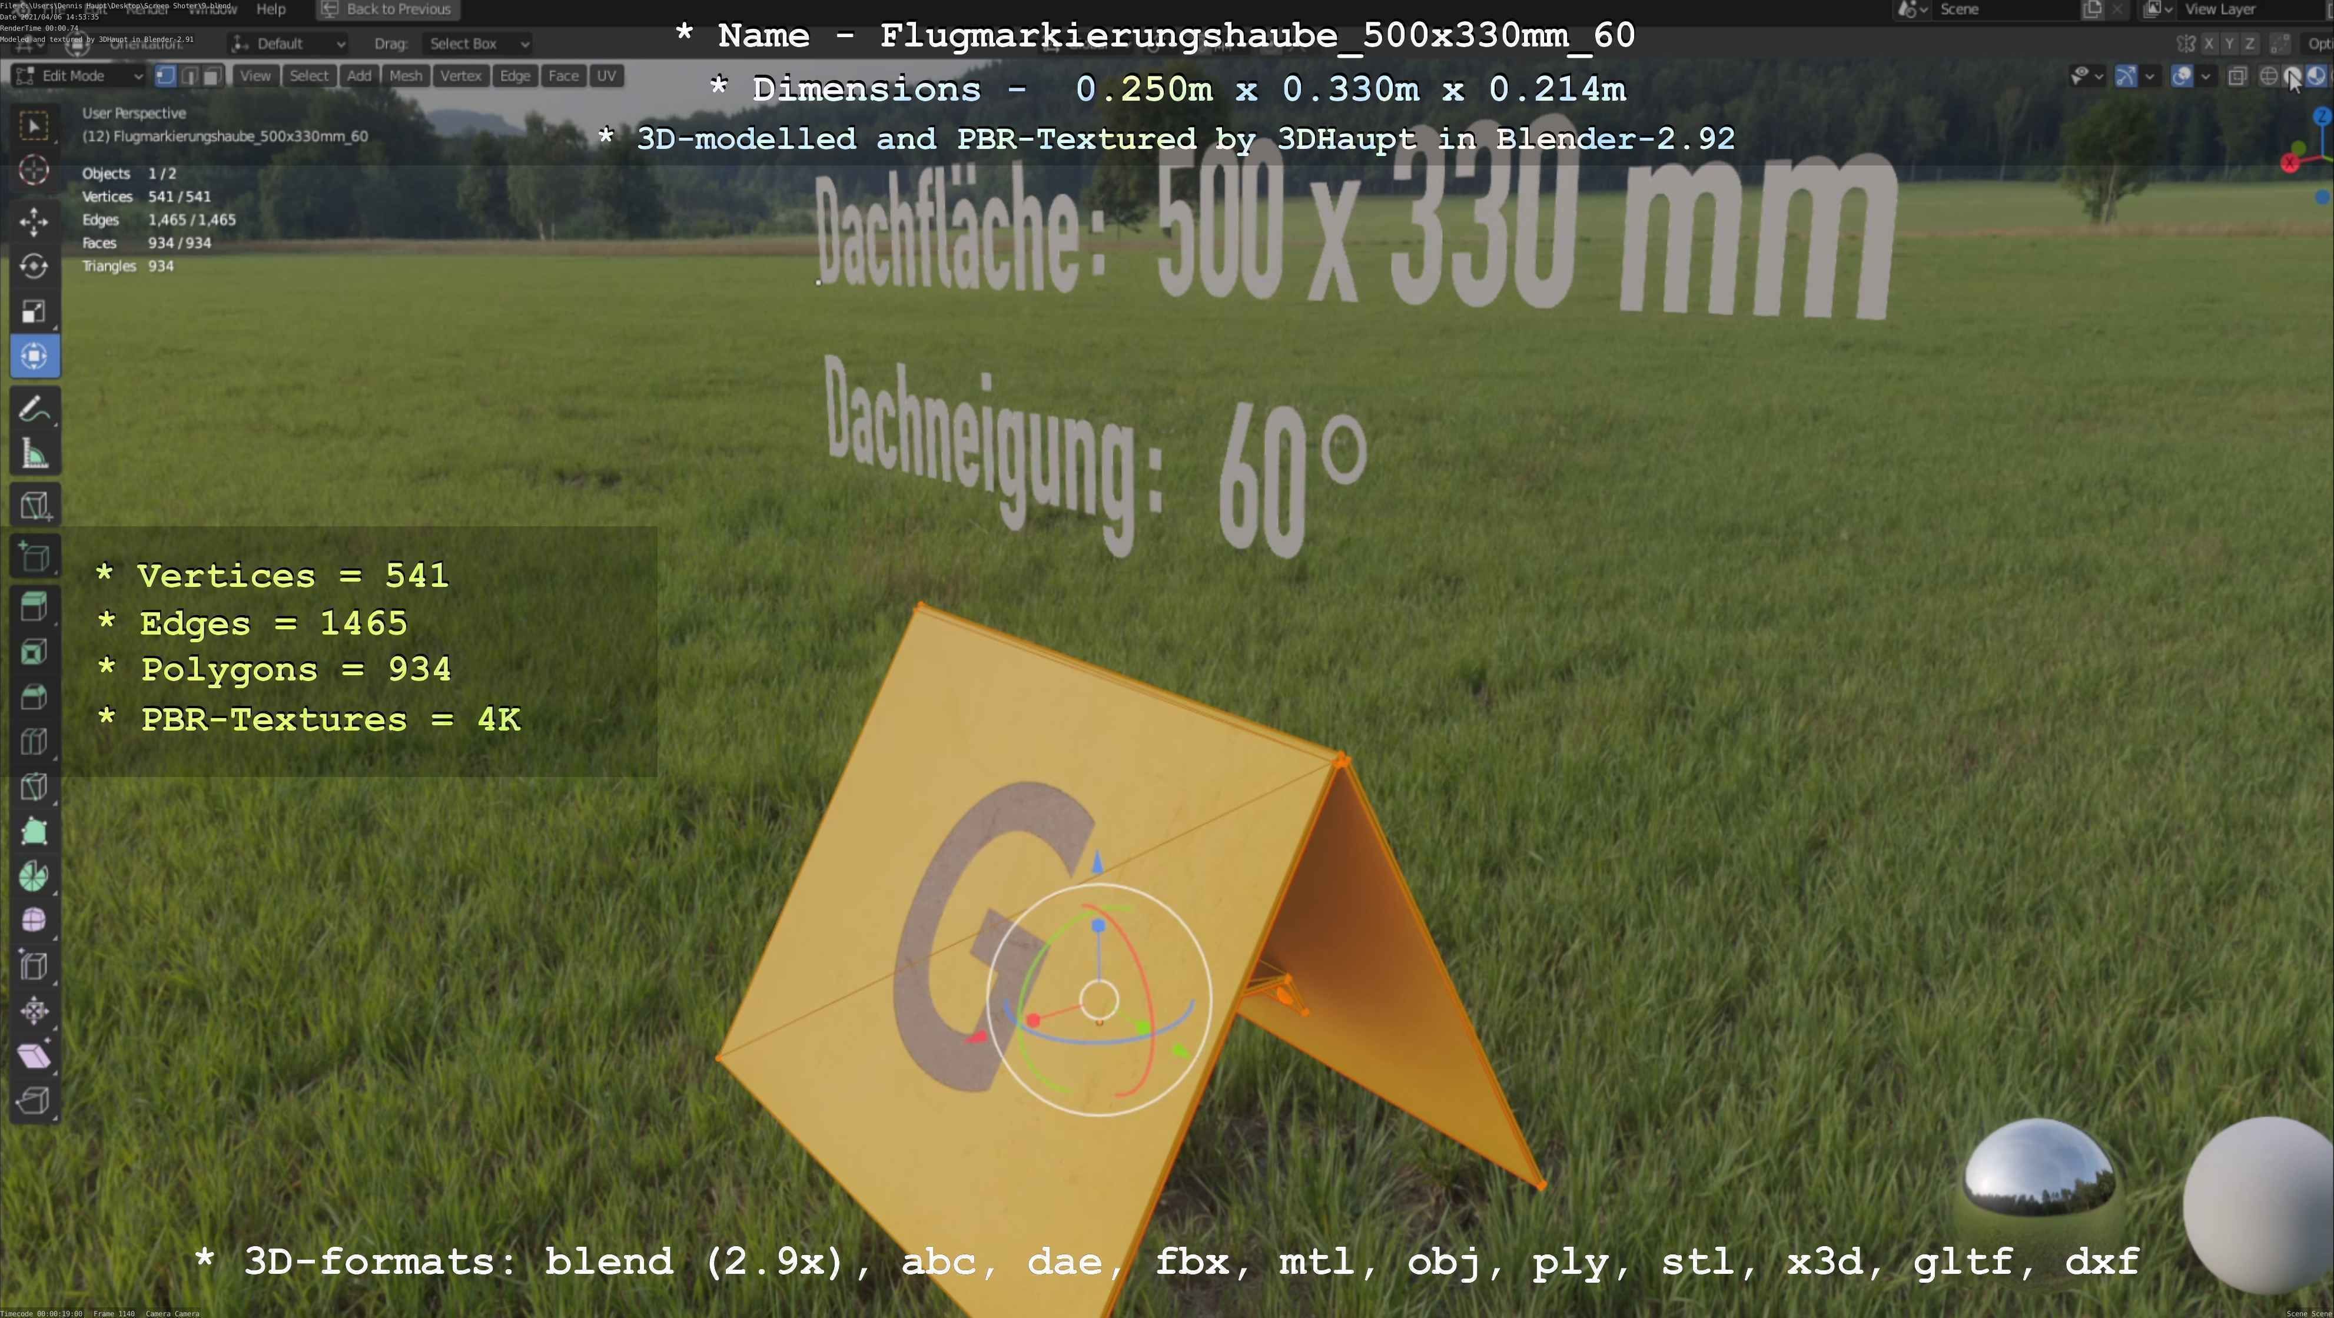
Task: Click the mesh symmetry butterfly icon
Action: pyautogui.click(x=2186, y=44)
